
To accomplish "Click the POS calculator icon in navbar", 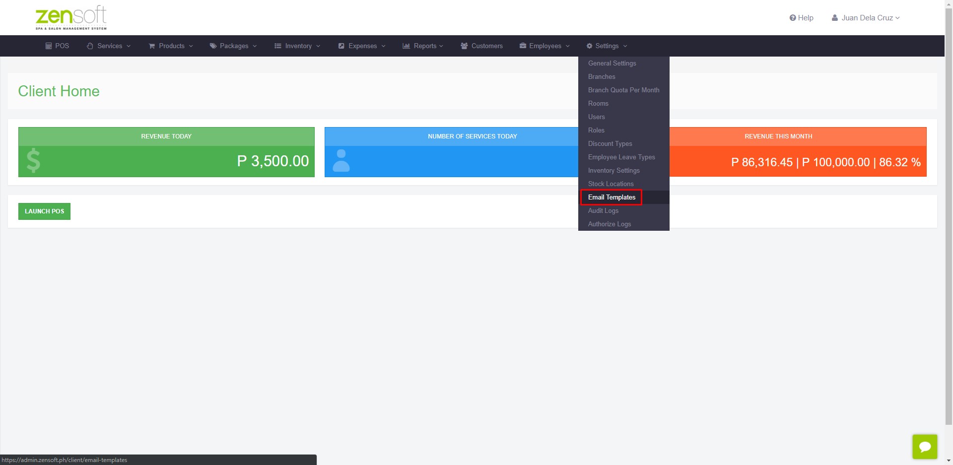I will [x=49, y=46].
